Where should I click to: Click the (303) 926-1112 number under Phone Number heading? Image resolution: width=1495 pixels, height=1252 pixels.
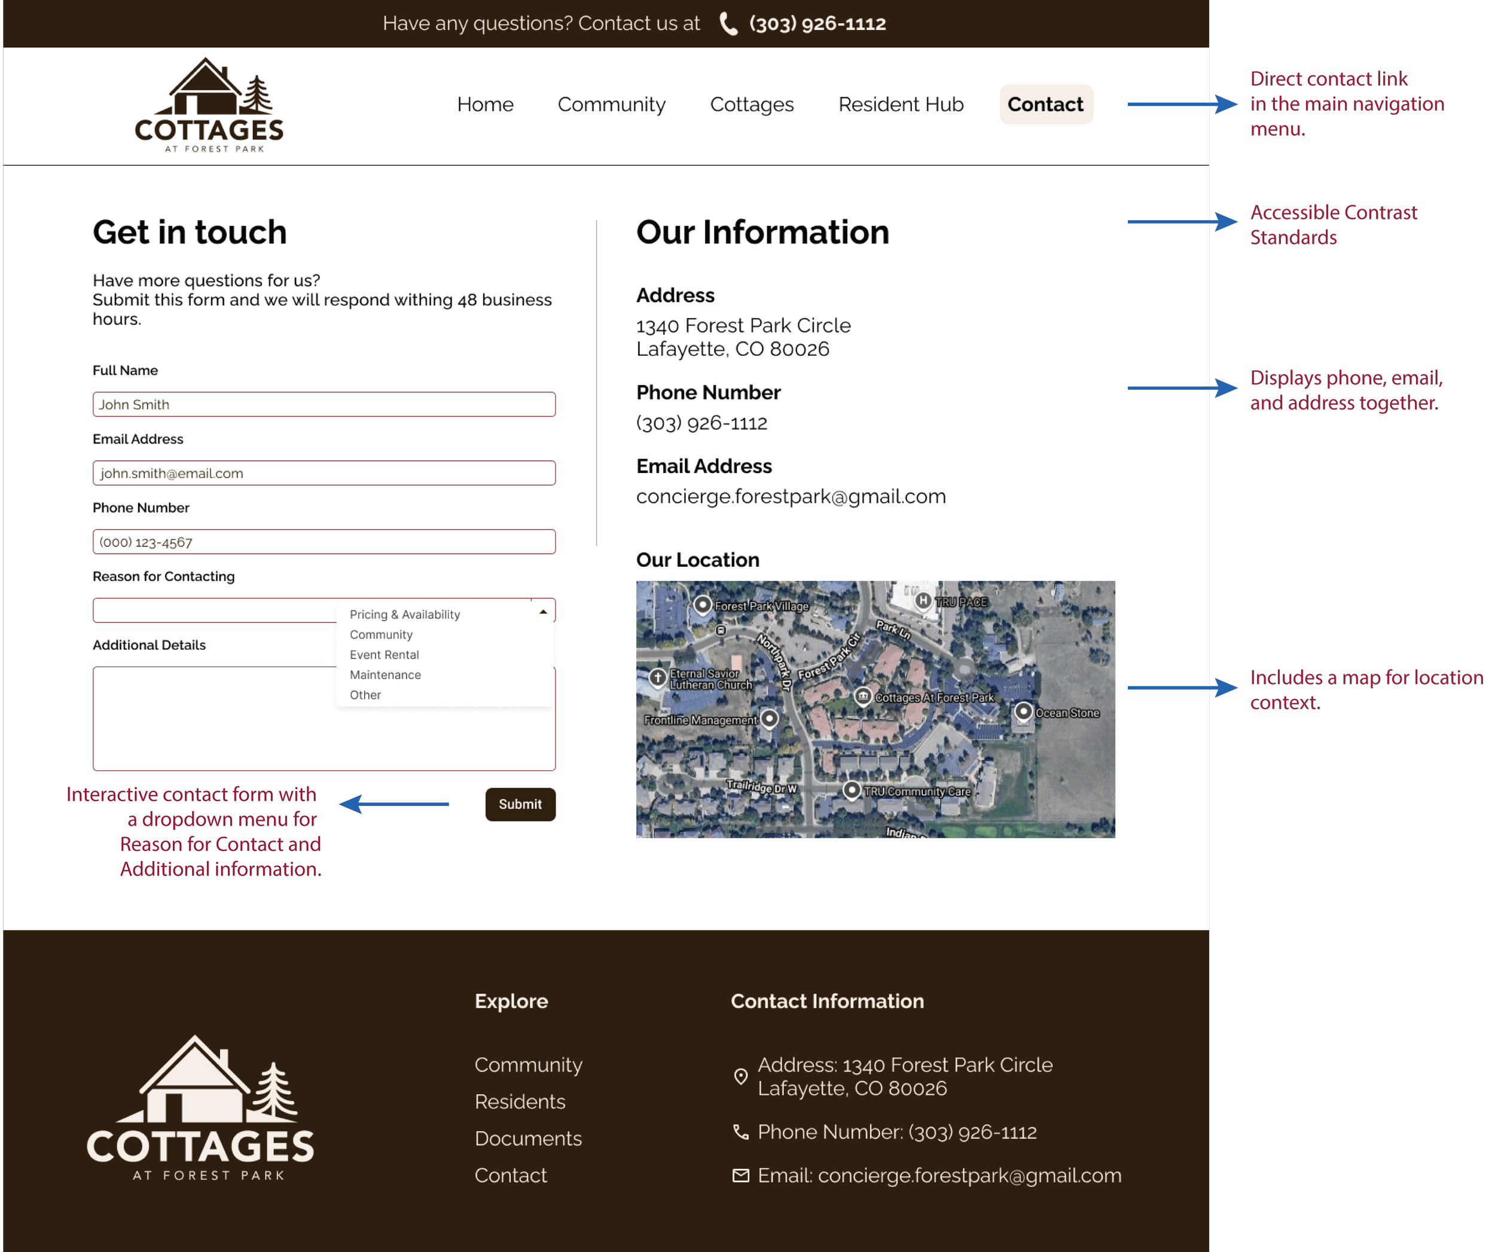click(x=701, y=423)
